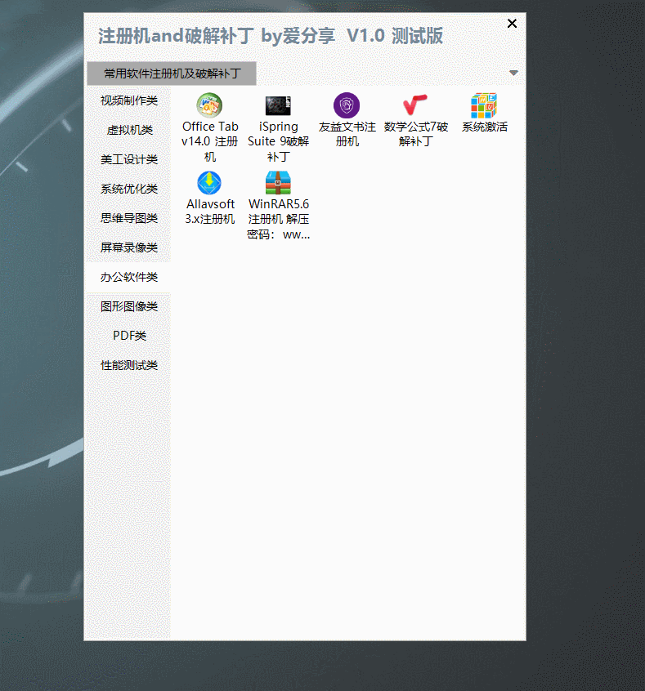
Task: Select the 性能测试类 category
Action: click(129, 365)
